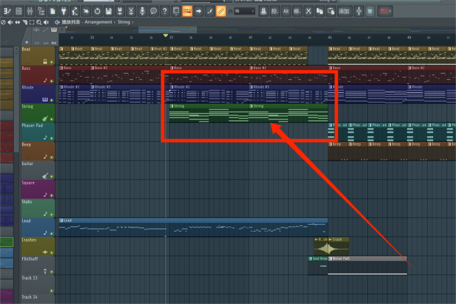The image size is (456, 304).
Task: Toggle the orange link chain button
Action: [221, 11]
